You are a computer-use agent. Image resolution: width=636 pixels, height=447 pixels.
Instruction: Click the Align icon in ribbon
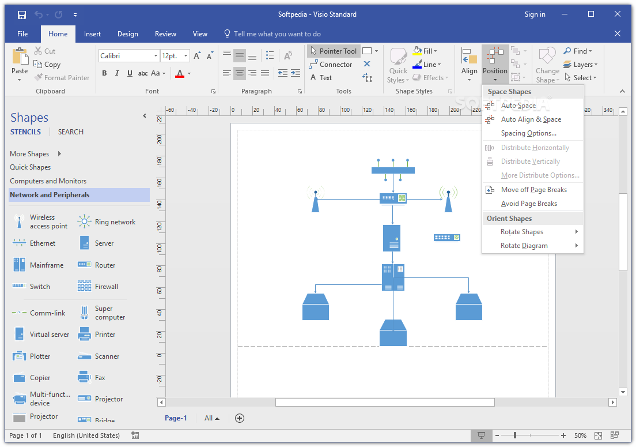(469, 62)
